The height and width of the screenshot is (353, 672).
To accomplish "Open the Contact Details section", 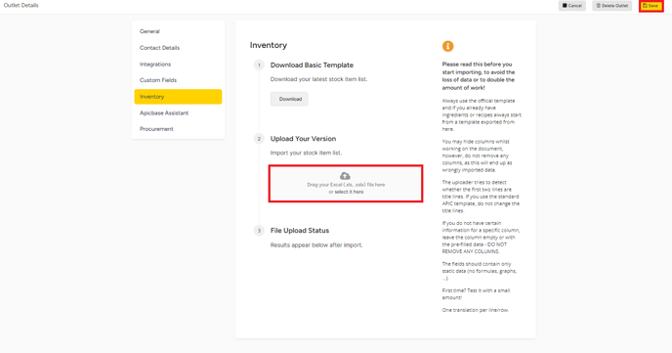I will [159, 48].
